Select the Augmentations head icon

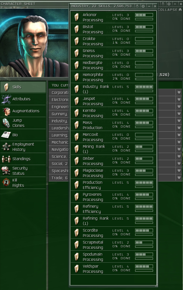[6, 111]
